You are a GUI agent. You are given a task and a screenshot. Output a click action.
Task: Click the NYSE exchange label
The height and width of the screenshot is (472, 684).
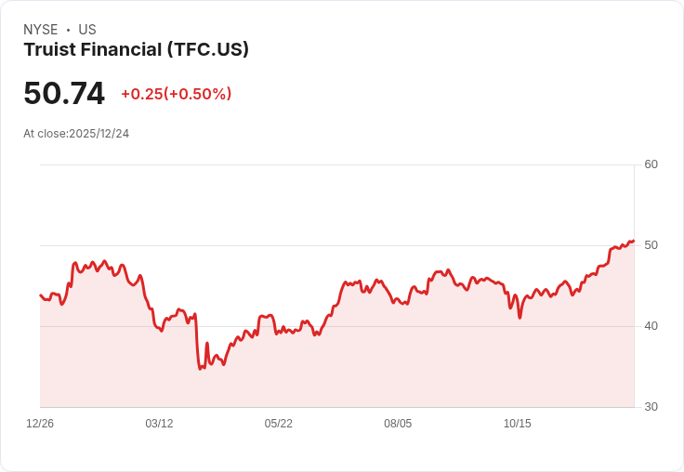pos(41,30)
